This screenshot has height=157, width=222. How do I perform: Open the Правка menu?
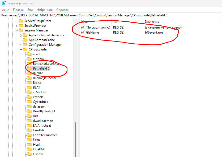[18, 10]
